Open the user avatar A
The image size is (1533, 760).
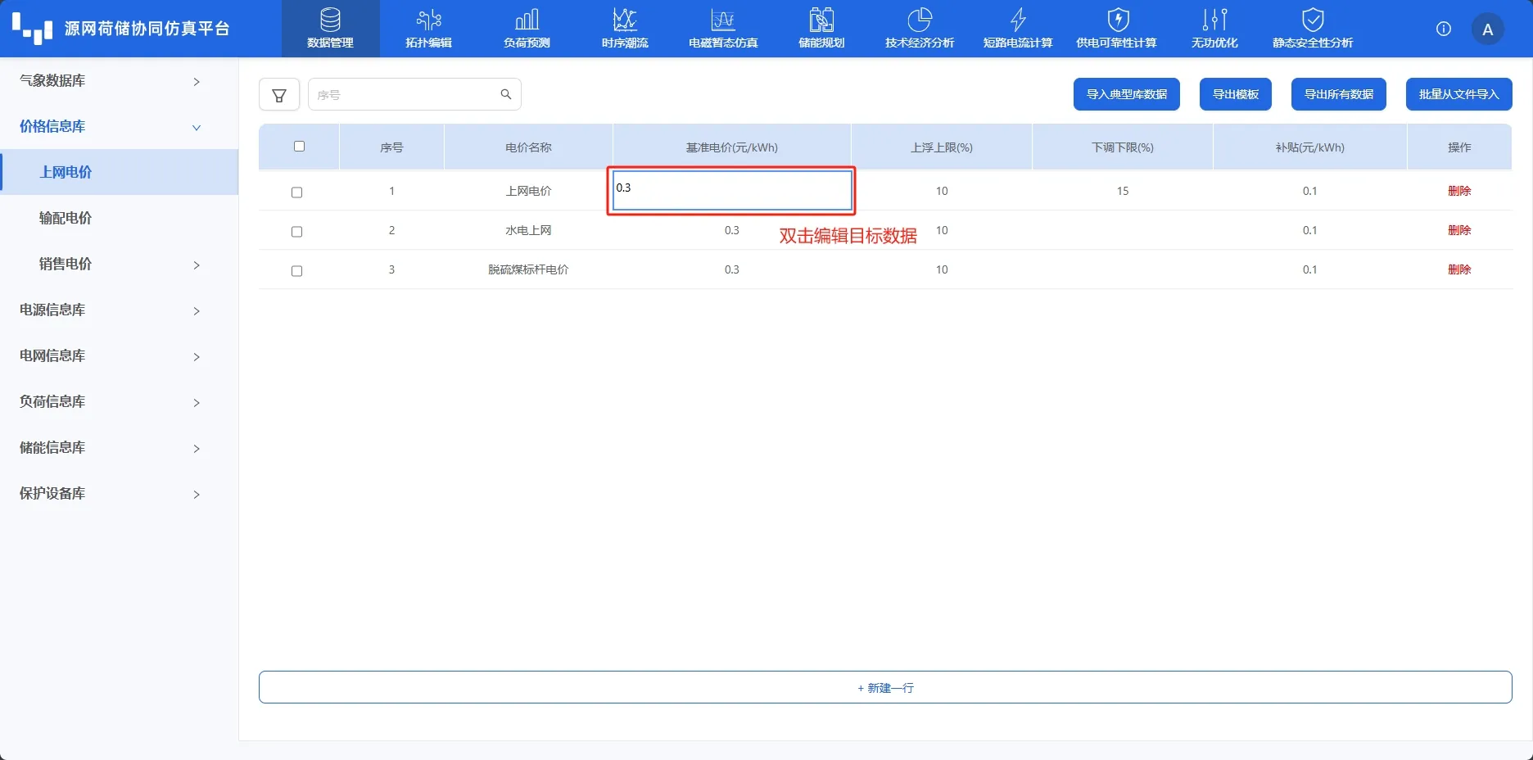coord(1488,29)
